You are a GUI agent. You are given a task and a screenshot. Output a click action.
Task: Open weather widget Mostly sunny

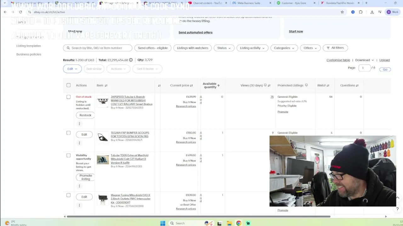(x=16, y=223)
